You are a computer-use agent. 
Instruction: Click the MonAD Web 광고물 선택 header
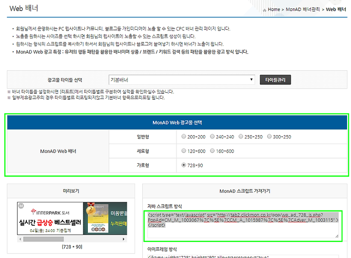point(177,123)
